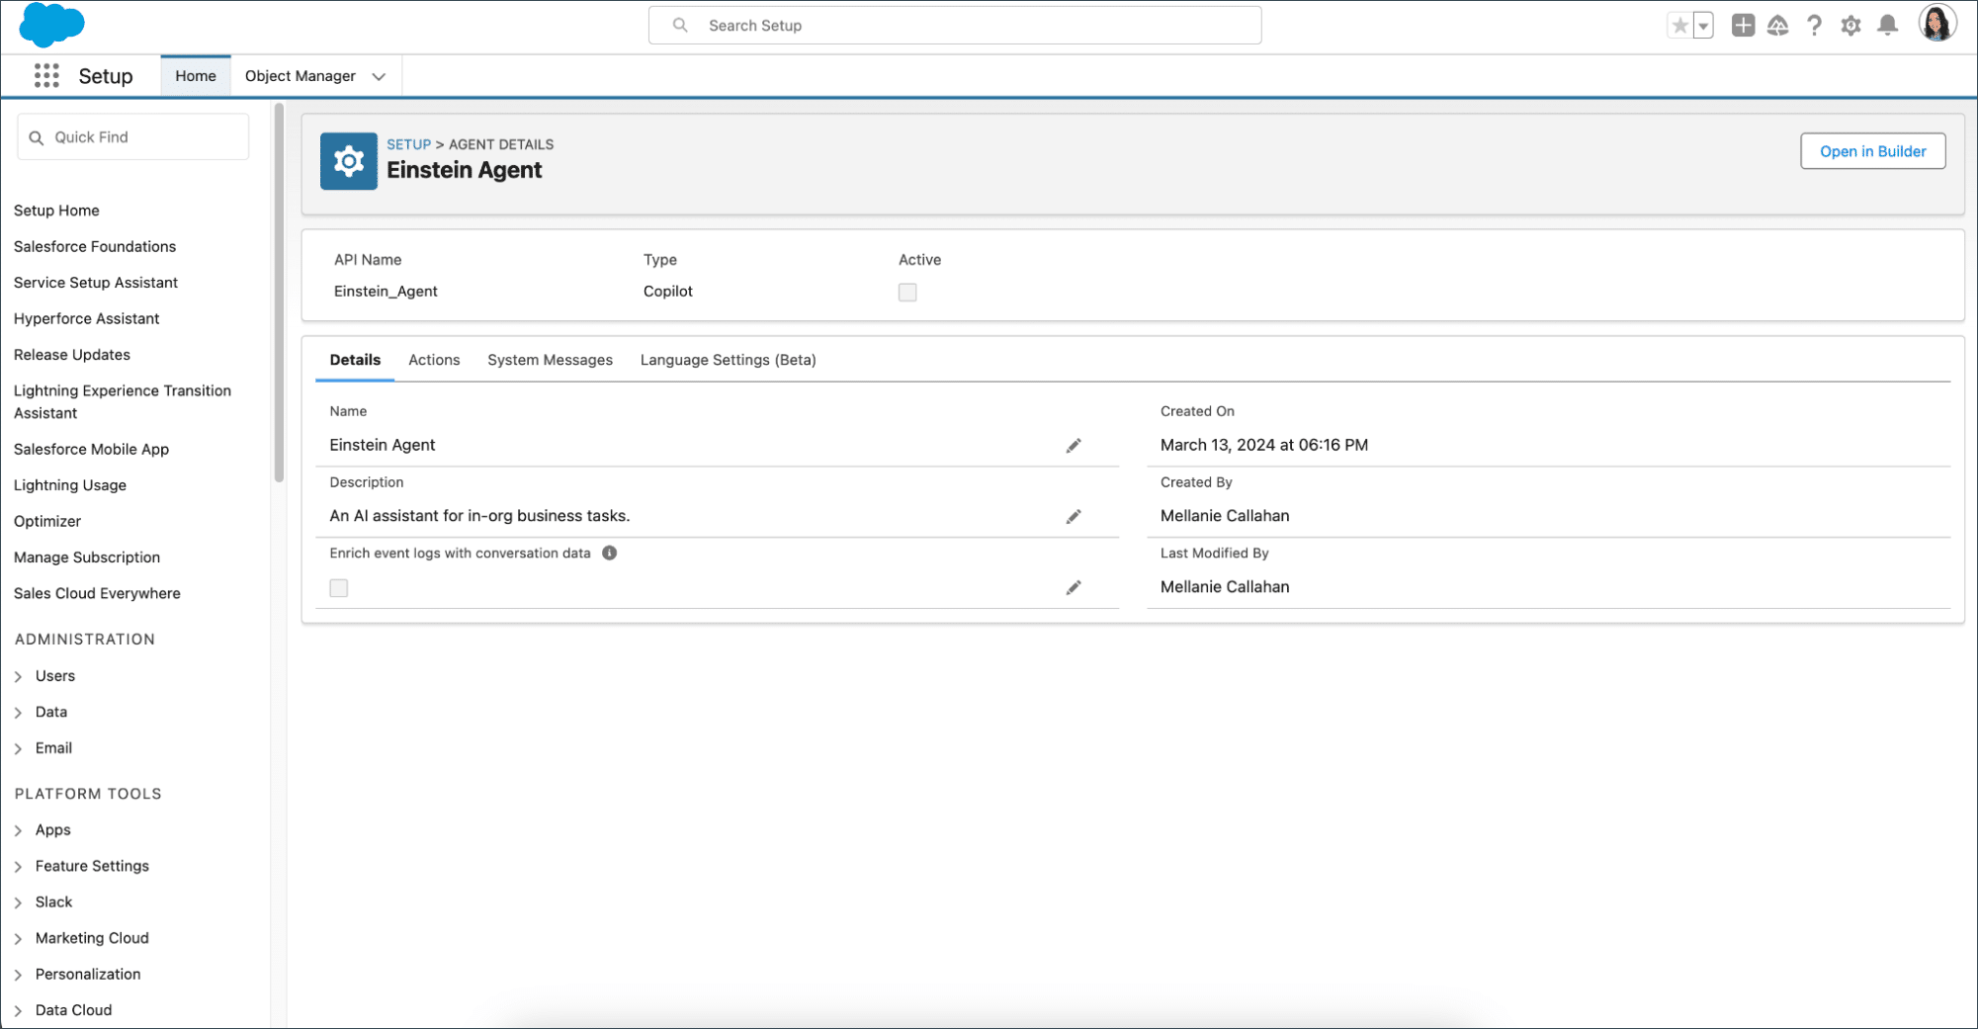
Task: Focus the Quick Find input field
Action: point(133,137)
